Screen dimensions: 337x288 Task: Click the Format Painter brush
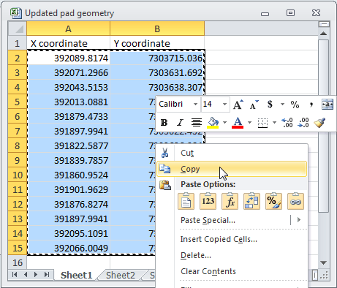tap(319, 123)
